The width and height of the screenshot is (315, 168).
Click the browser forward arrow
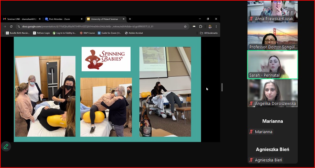point(5,26)
